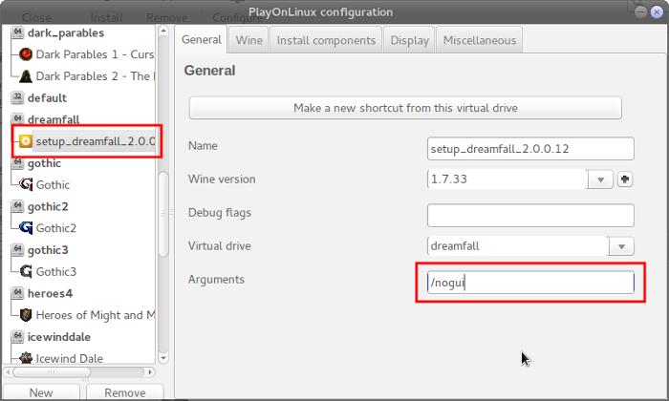
Task: Select the dark_parables virtual drive
Action: point(66,32)
